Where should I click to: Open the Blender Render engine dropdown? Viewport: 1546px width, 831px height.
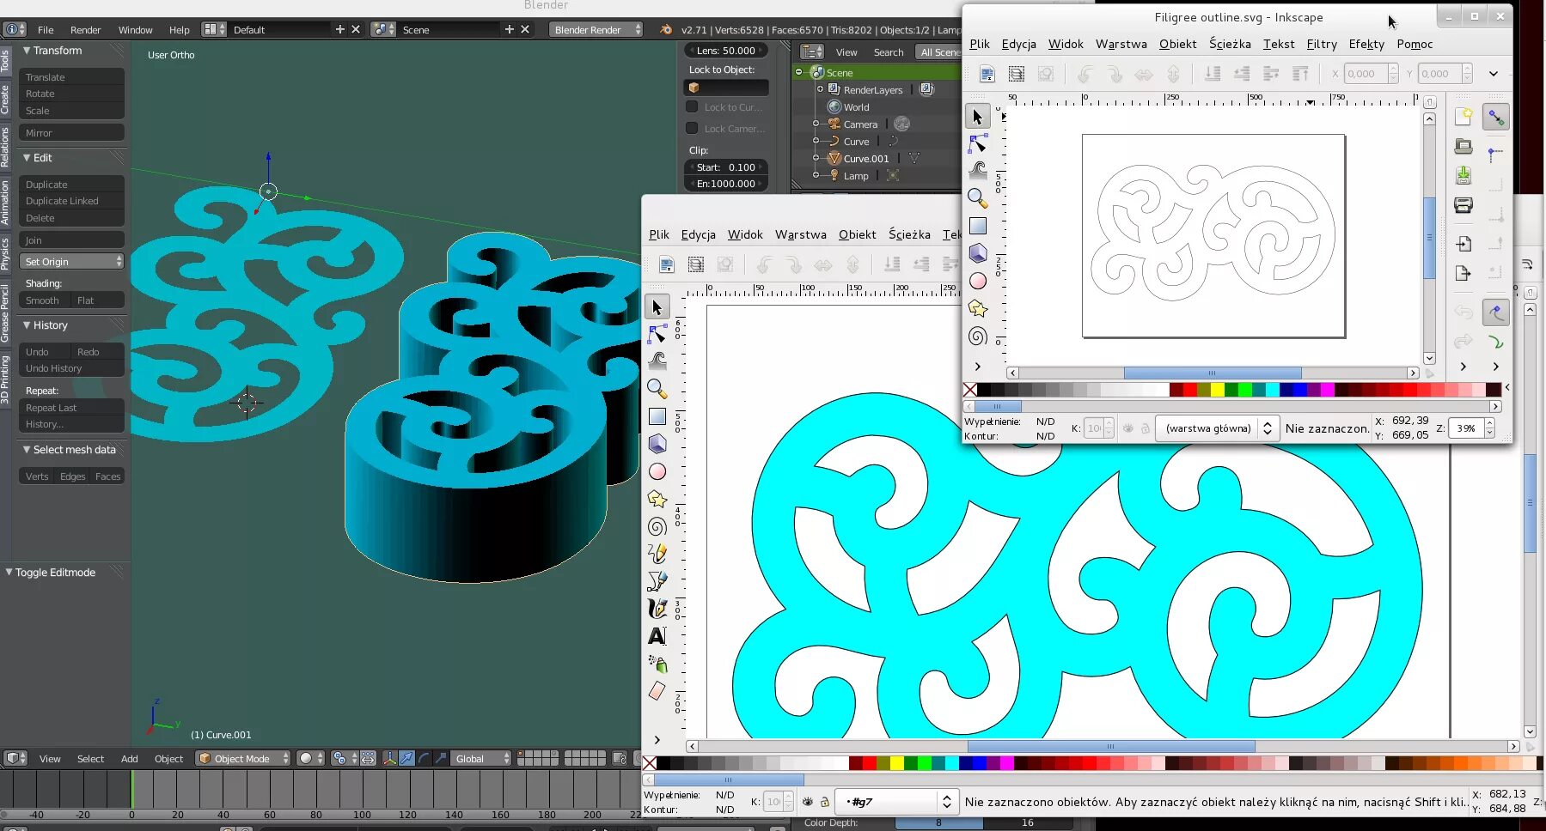(x=596, y=29)
